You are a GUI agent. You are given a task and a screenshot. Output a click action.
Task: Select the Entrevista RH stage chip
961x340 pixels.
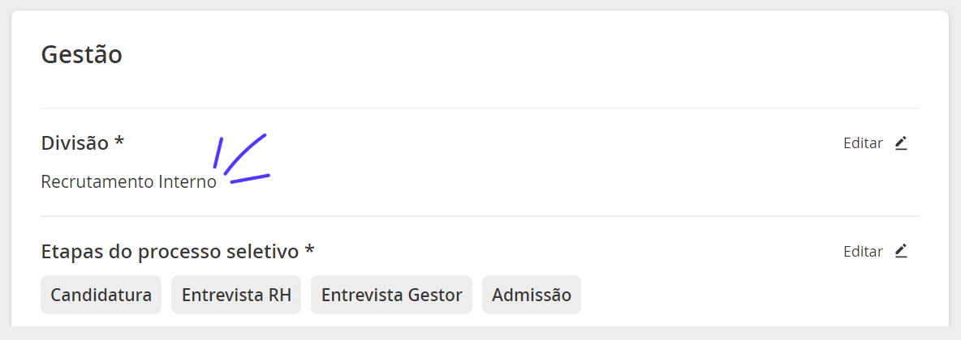236,295
